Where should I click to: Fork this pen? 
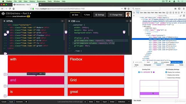(x=87, y=15)
